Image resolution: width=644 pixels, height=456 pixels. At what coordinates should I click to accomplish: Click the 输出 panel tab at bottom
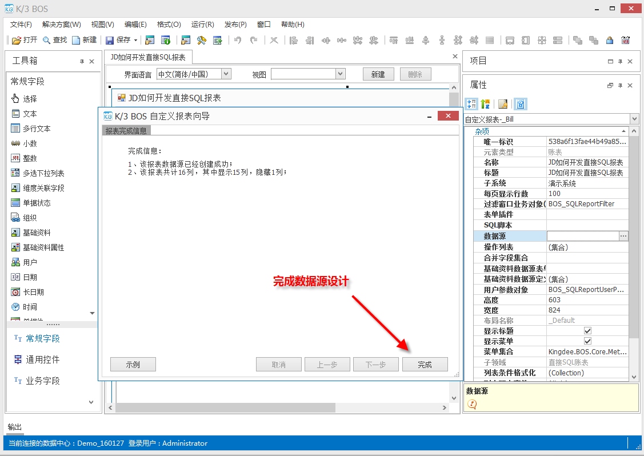[x=15, y=427]
